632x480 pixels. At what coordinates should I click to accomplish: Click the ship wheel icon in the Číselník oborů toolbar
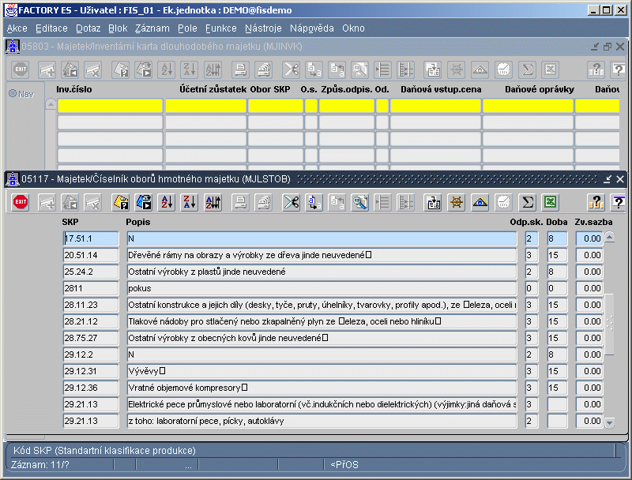tap(456, 203)
